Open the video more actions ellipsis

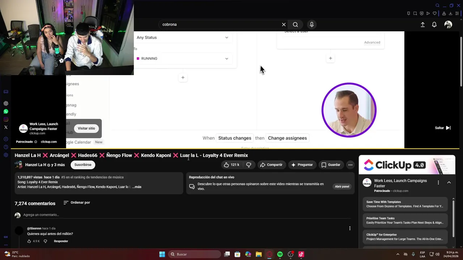point(350,165)
